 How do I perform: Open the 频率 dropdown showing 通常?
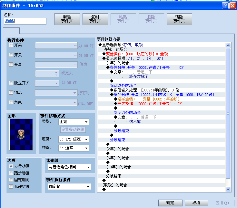click(74, 148)
